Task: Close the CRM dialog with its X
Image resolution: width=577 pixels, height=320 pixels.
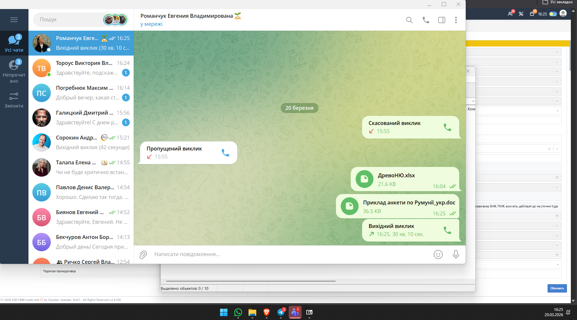Action: 468,71
